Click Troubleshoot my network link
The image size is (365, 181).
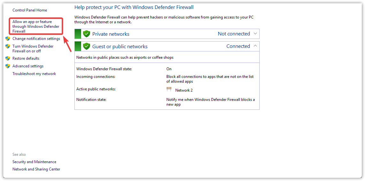(x=34, y=74)
